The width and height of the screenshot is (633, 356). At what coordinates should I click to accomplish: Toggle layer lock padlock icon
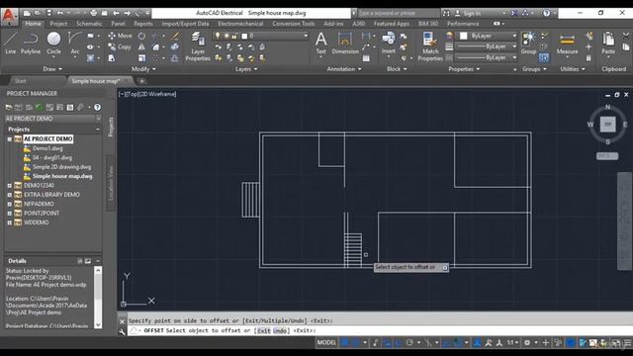click(x=234, y=36)
